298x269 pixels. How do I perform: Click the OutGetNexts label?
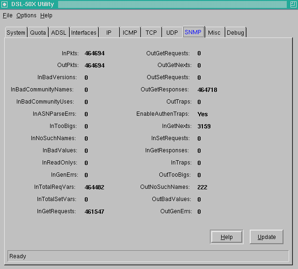tap(174, 65)
